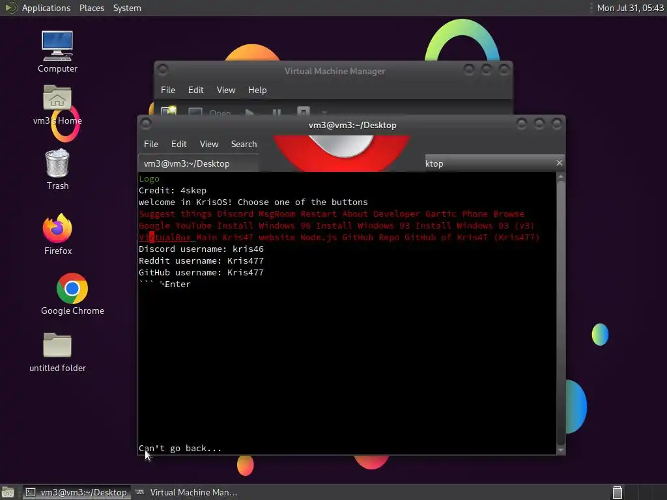
Task: Switch to vm3@vm3:~/Desktop taskbar entry
Action: click(x=77, y=492)
